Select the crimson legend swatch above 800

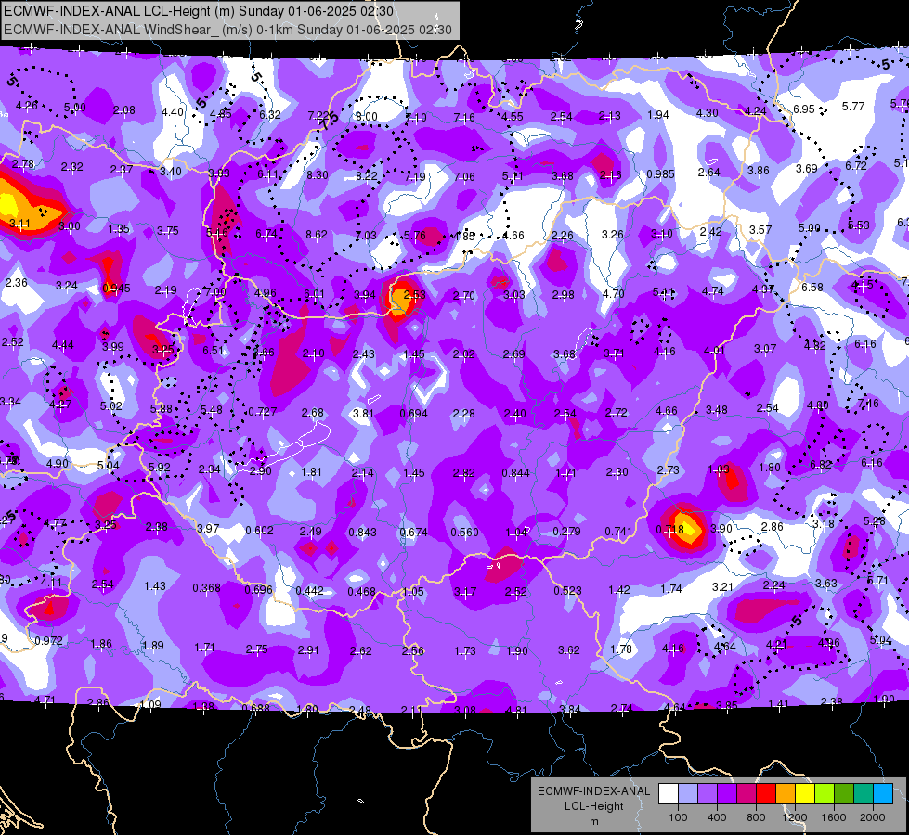click(x=747, y=793)
